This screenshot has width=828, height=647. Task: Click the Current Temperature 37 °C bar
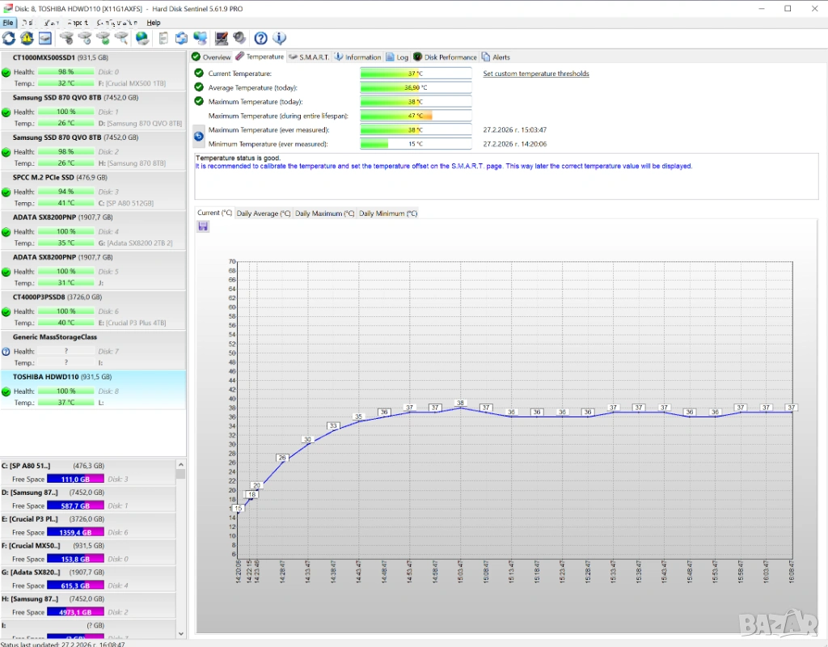[x=416, y=74]
